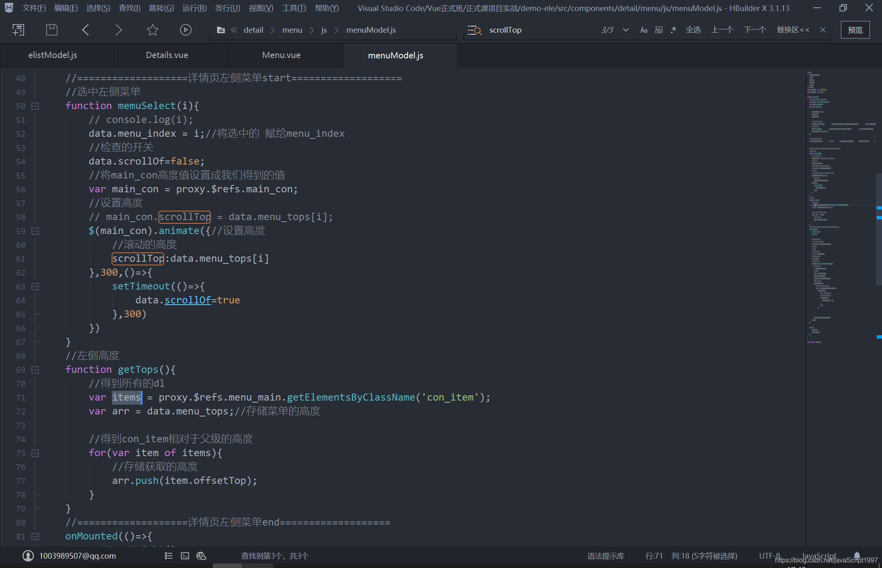The width and height of the screenshot is (882, 568).
Task: Click the scrollTop search input field
Action: 541,30
